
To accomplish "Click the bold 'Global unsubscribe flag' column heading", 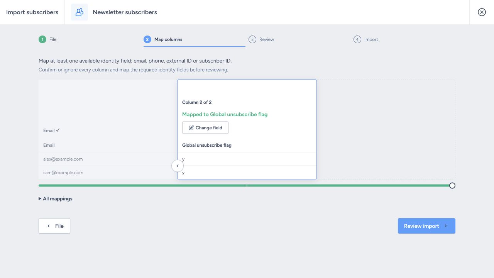I will pyautogui.click(x=207, y=145).
